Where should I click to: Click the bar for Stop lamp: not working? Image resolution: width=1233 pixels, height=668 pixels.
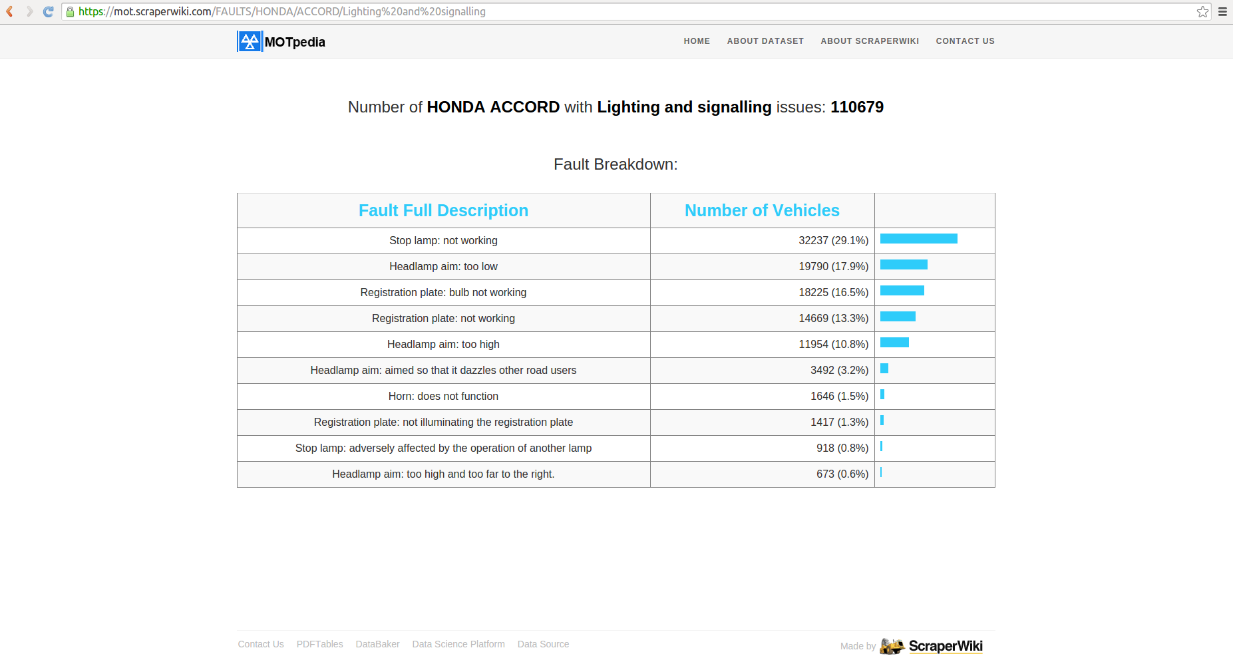[x=918, y=238]
